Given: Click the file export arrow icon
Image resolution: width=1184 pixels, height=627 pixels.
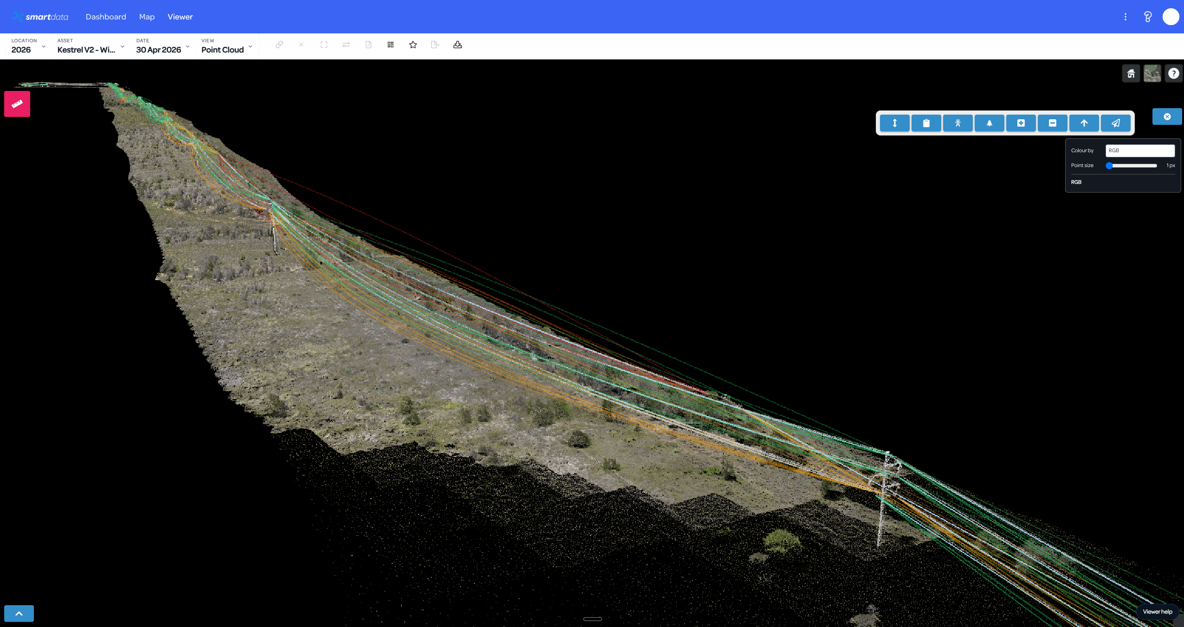Looking at the screenshot, I should click(435, 45).
